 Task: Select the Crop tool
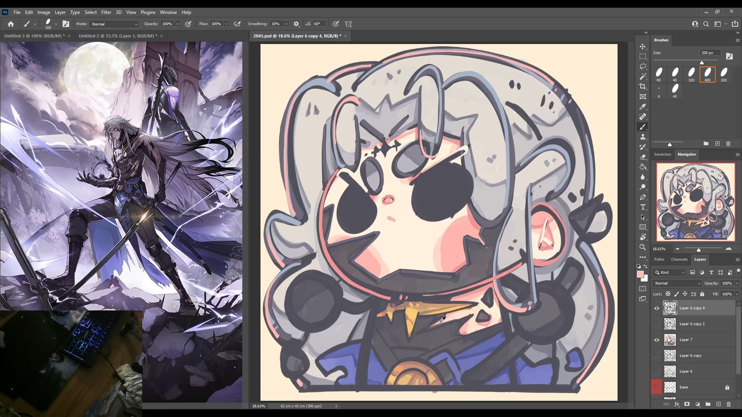(x=643, y=86)
